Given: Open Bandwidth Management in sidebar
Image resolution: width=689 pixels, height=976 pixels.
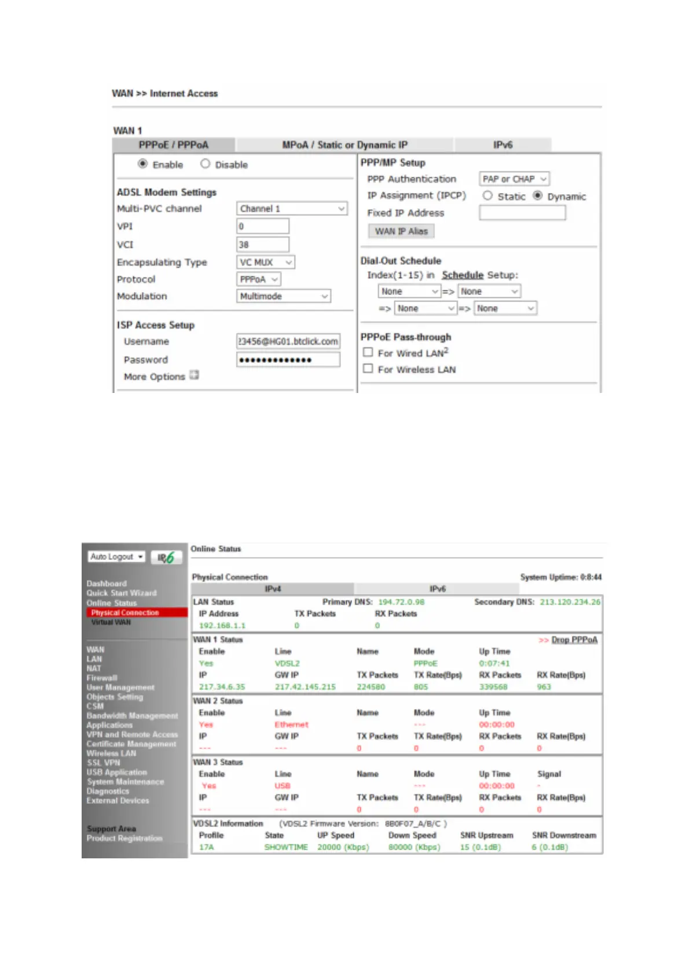Looking at the screenshot, I should (133, 716).
